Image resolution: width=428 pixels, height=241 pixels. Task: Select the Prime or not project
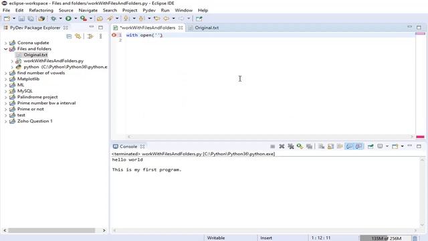pyautogui.click(x=30, y=109)
